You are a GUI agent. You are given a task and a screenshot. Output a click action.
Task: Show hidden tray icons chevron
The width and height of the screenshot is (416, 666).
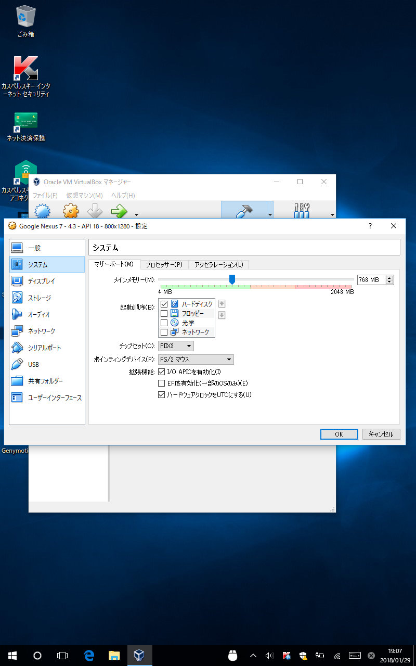click(253, 656)
